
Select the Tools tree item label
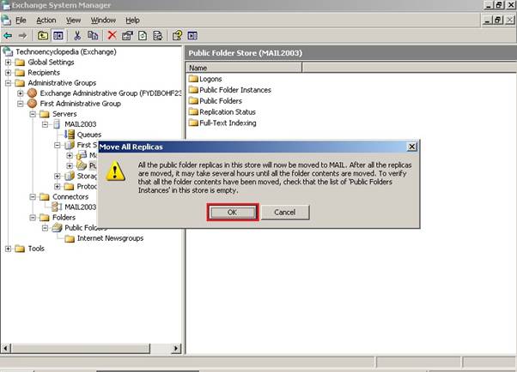point(36,249)
